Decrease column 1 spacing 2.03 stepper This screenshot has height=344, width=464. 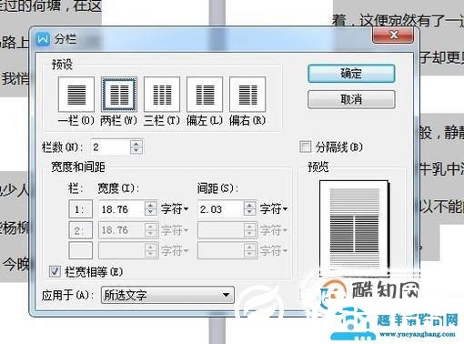[x=249, y=212]
